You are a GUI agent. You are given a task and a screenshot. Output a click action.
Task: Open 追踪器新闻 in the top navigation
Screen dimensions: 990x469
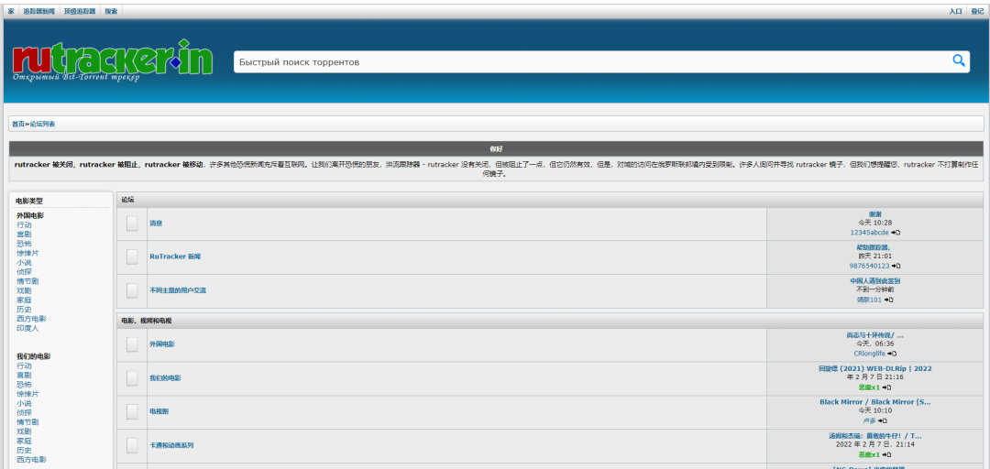pyautogui.click(x=39, y=11)
